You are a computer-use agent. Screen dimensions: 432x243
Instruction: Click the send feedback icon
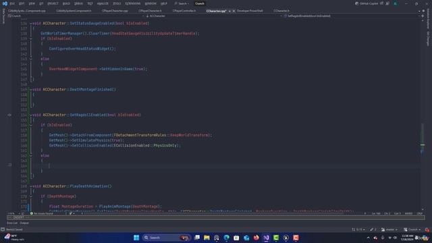[x=387, y=3]
